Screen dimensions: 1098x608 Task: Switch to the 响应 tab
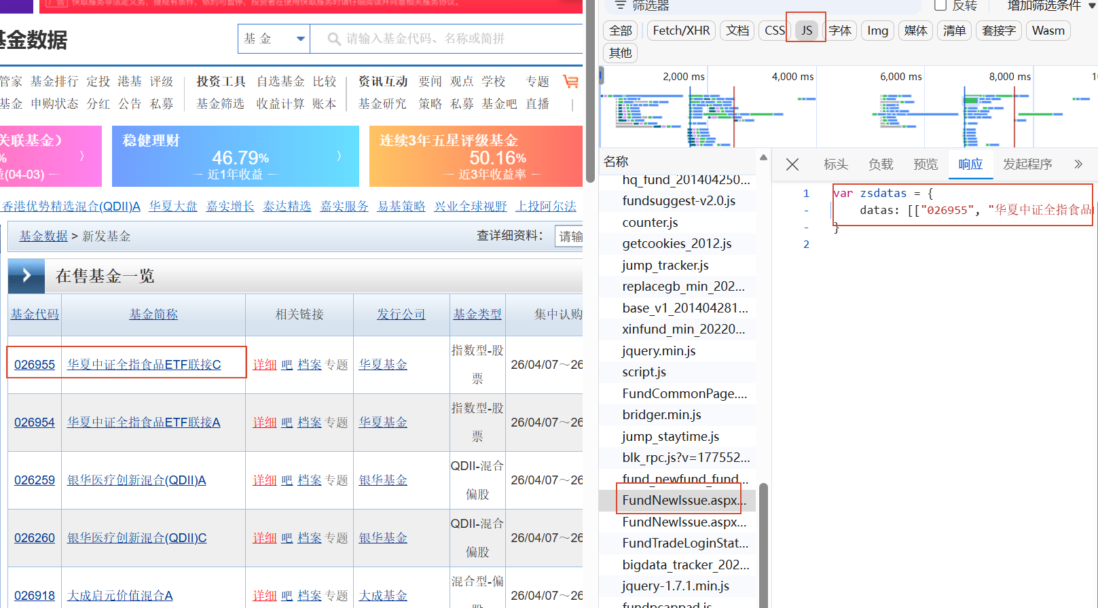[970, 164]
